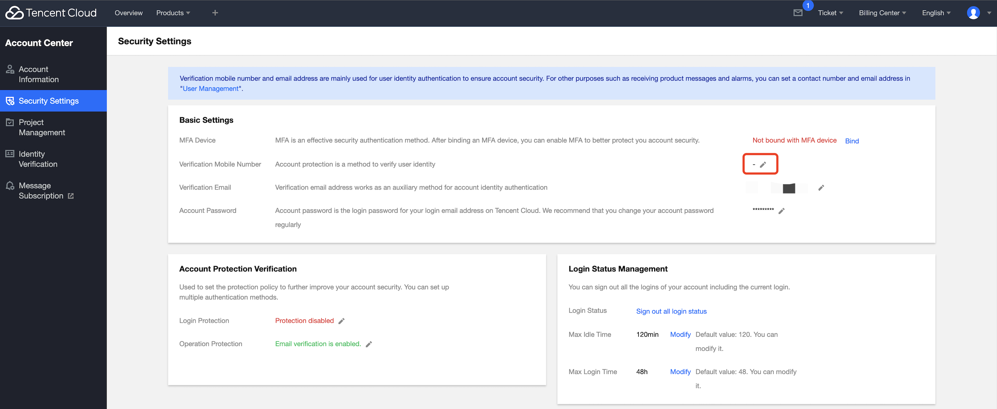Click the Protection disabled status text

(x=304, y=321)
